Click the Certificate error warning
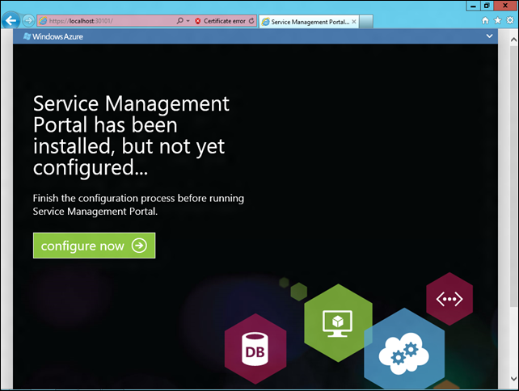The image size is (519, 391). point(220,21)
